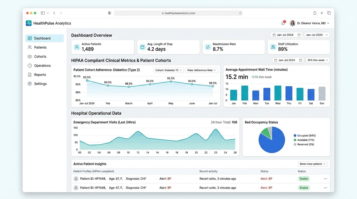Image resolution: width=357 pixels, height=199 pixels.
Task: Click 'Recert suite, 3 minutes ago' activity
Action: coord(218,188)
